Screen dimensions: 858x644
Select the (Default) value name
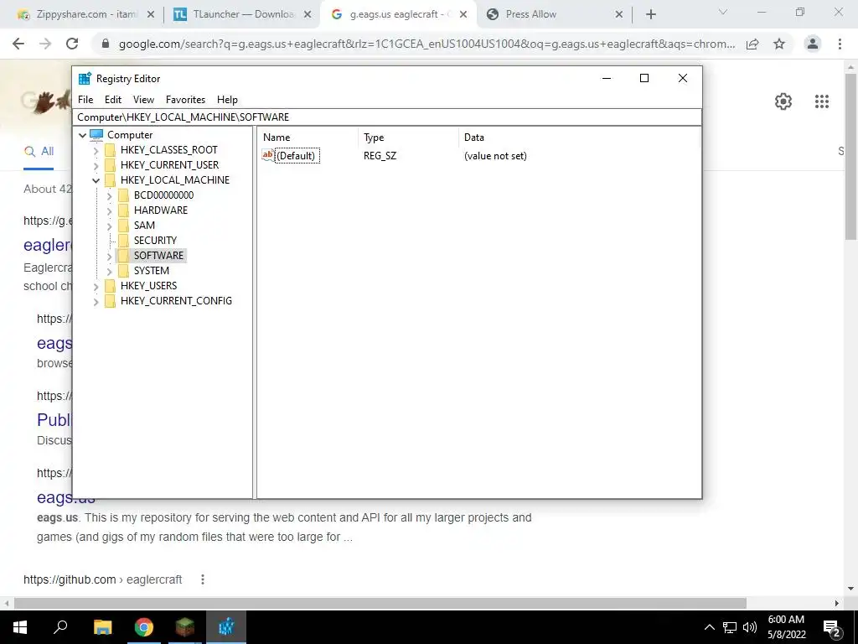click(296, 156)
